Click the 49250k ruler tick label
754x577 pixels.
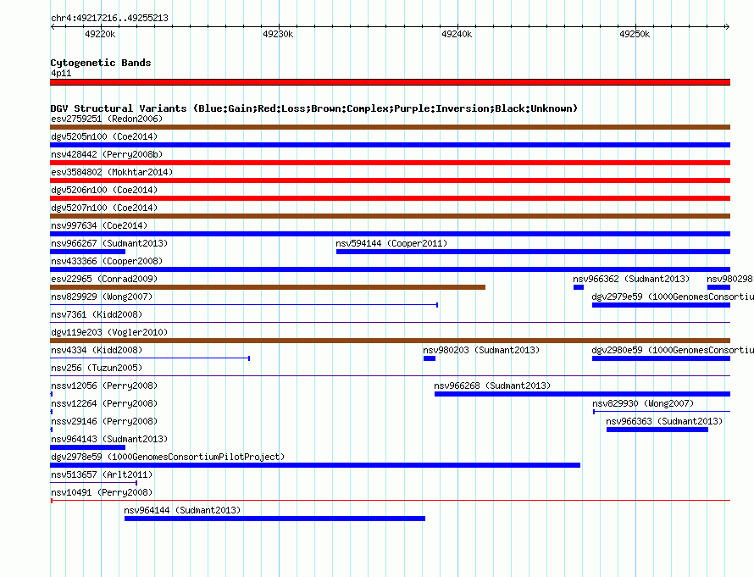coord(635,34)
